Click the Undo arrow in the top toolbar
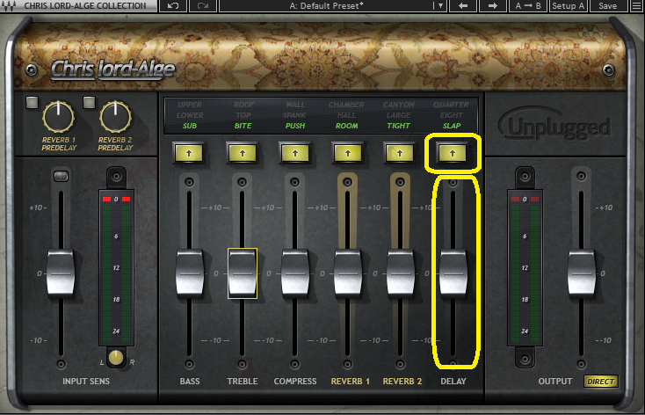Image resolution: width=645 pixels, height=415 pixels. point(172,6)
